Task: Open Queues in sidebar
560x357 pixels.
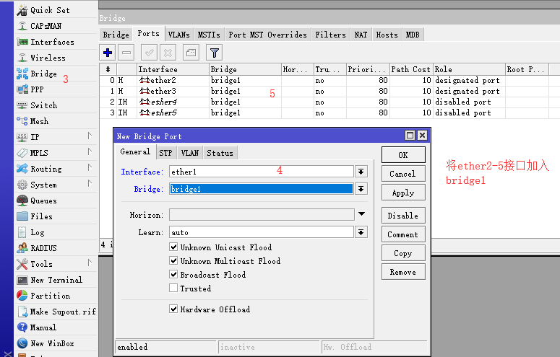Action: (43, 200)
